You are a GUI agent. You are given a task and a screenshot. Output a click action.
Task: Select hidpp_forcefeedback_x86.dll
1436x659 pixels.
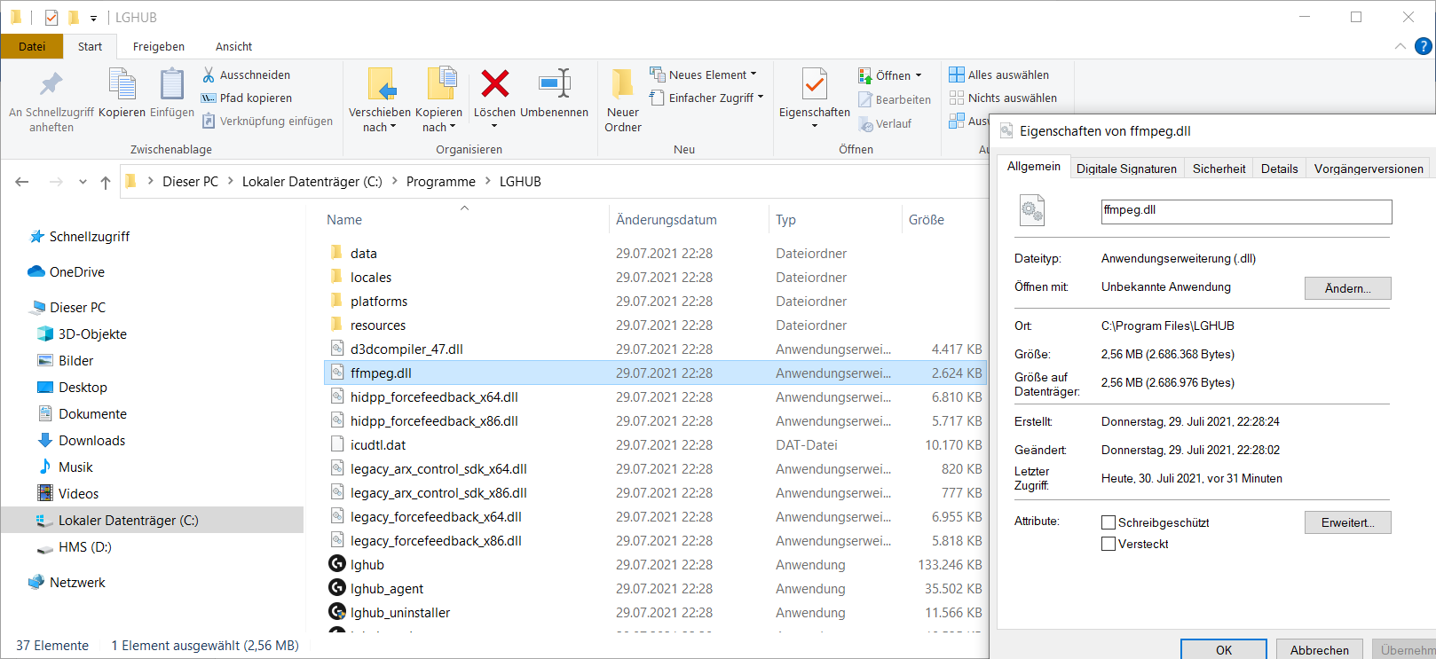[434, 421]
